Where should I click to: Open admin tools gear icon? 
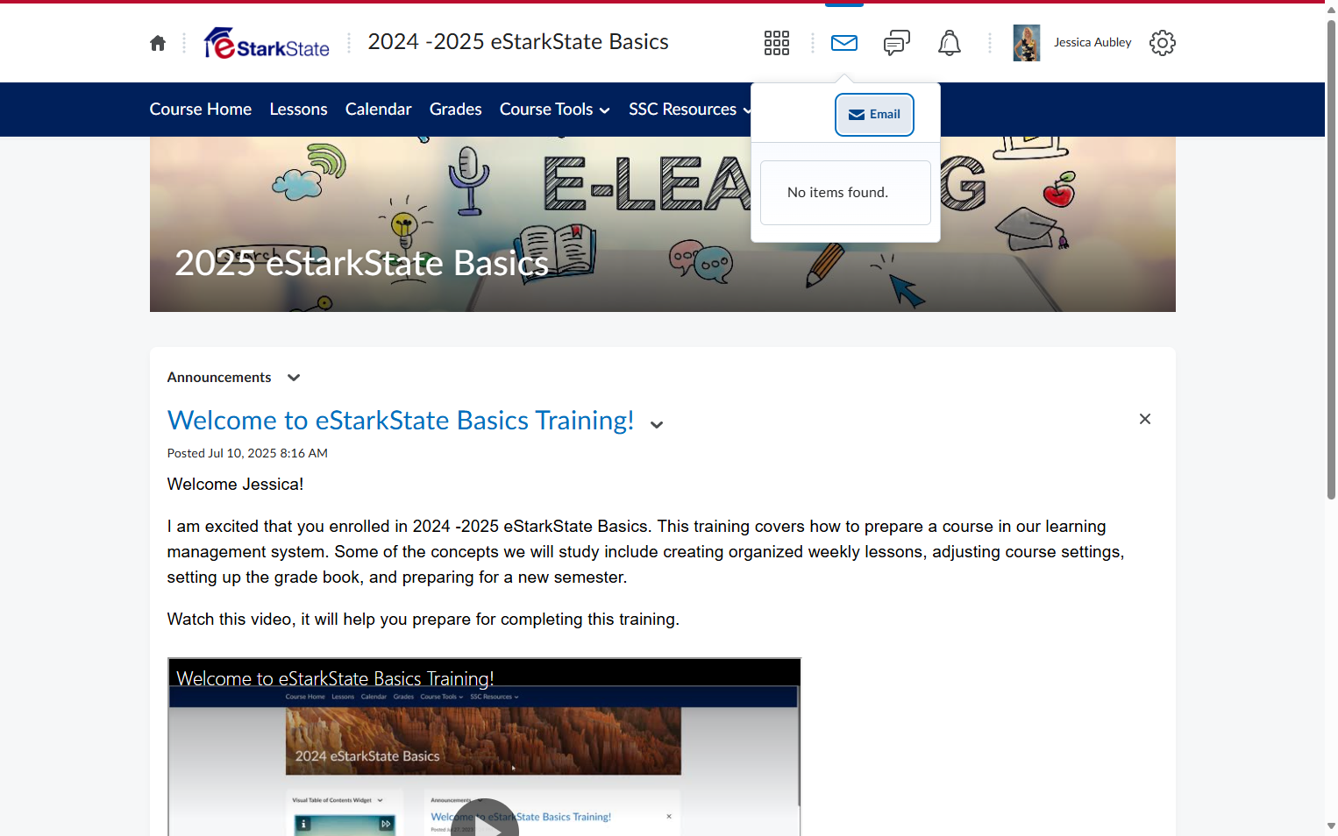1163,43
